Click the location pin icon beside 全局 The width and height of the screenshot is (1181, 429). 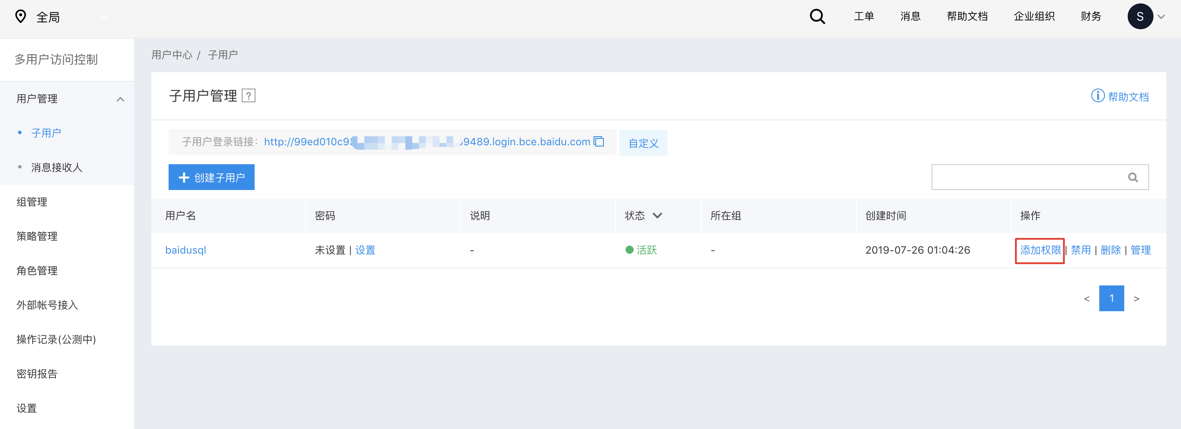pos(21,17)
